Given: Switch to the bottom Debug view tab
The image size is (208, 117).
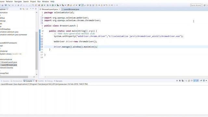Looking at the screenshot, I should (x=49, y=81).
